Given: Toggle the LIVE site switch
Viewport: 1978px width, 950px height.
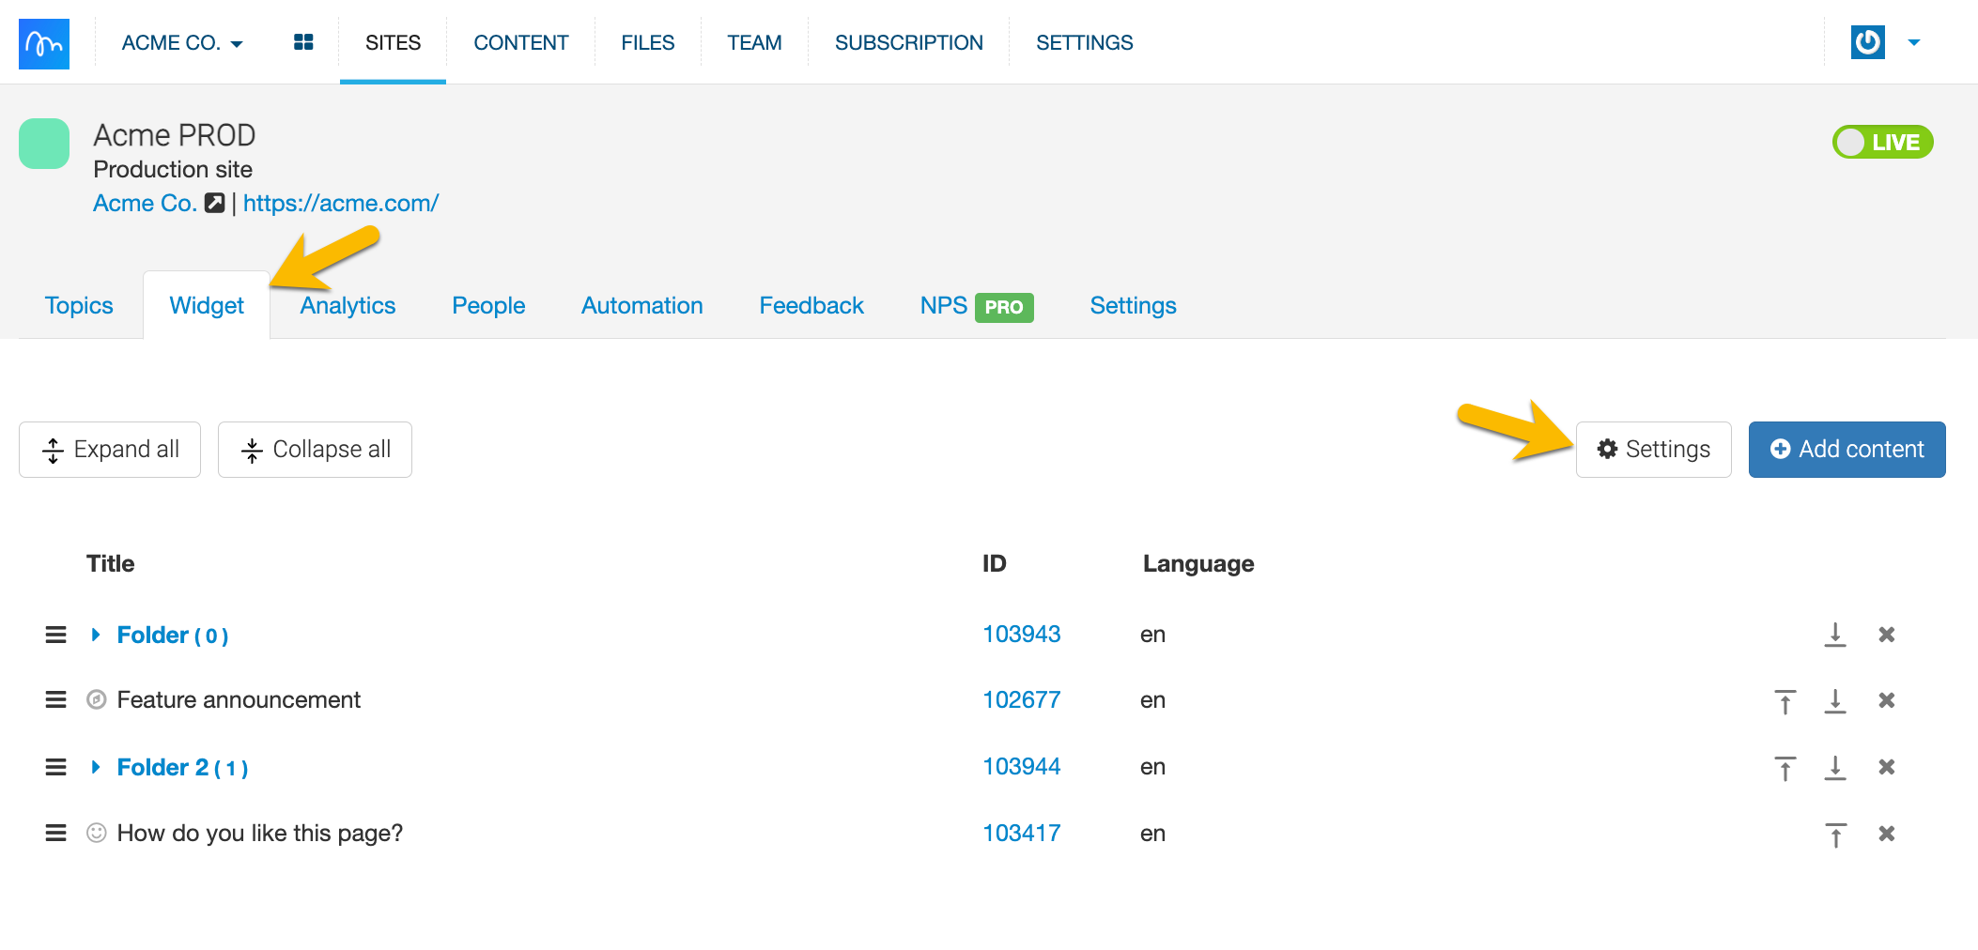Looking at the screenshot, I should tap(1881, 143).
